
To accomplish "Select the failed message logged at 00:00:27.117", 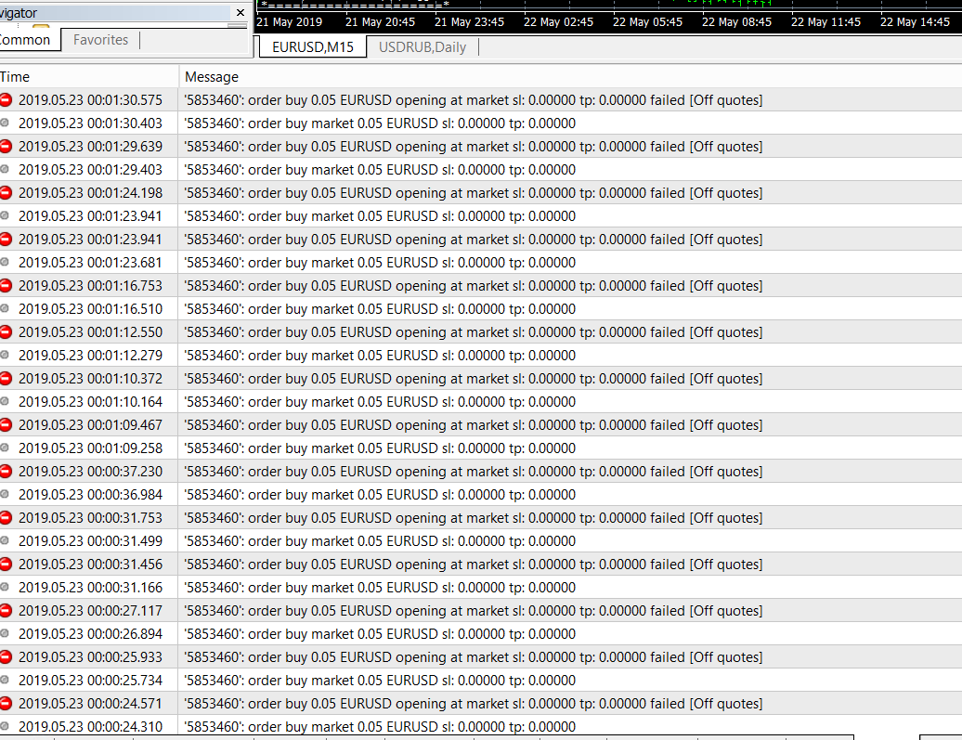I will [x=474, y=611].
